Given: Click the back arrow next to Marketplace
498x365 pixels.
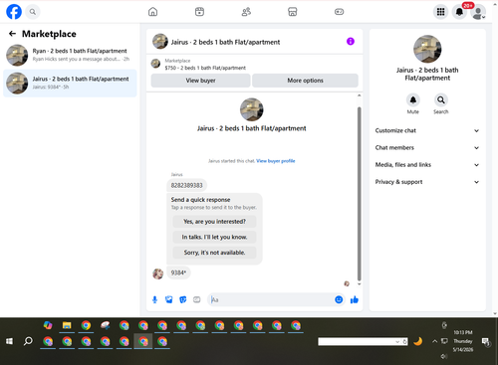Looking at the screenshot, I should (12, 34).
